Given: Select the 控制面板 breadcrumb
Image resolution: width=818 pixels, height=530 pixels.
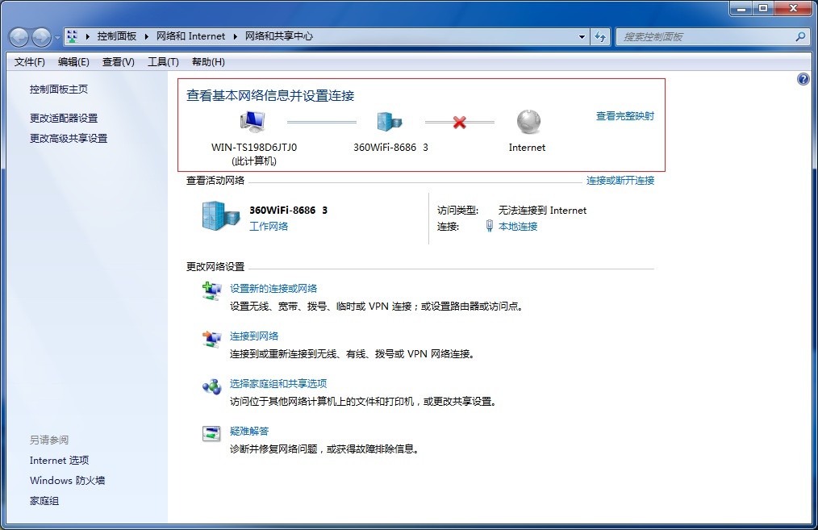Looking at the screenshot, I should (117, 36).
